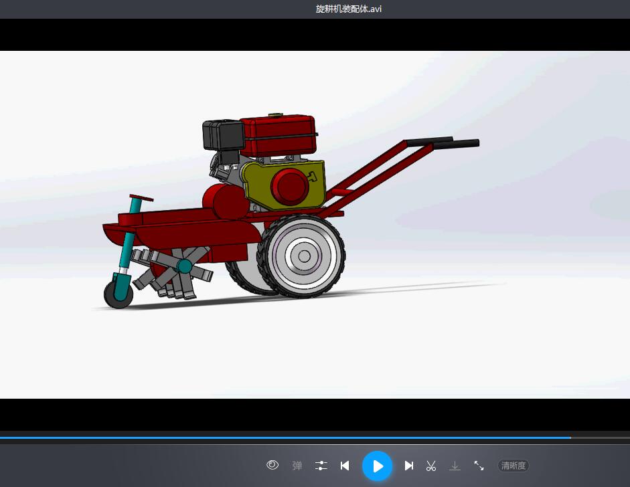The height and width of the screenshot is (487, 630).
Task: Skip to the next video
Action: click(x=409, y=466)
